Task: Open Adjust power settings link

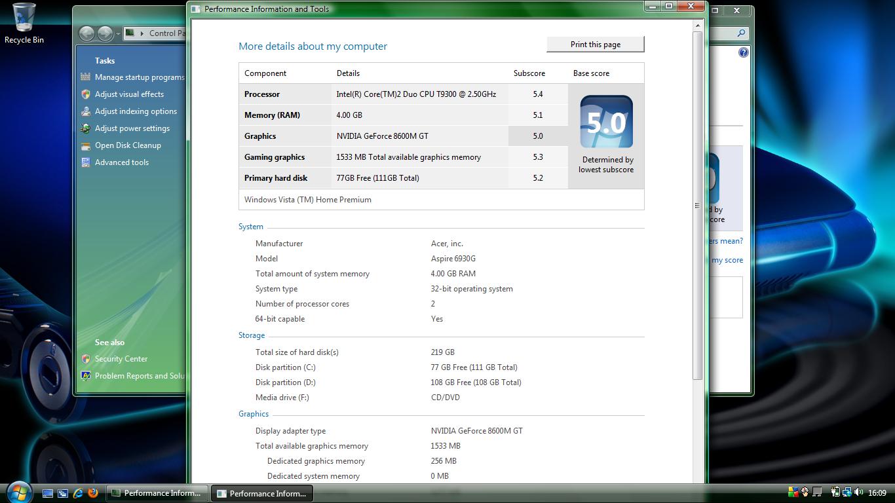Action: click(132, 128)
